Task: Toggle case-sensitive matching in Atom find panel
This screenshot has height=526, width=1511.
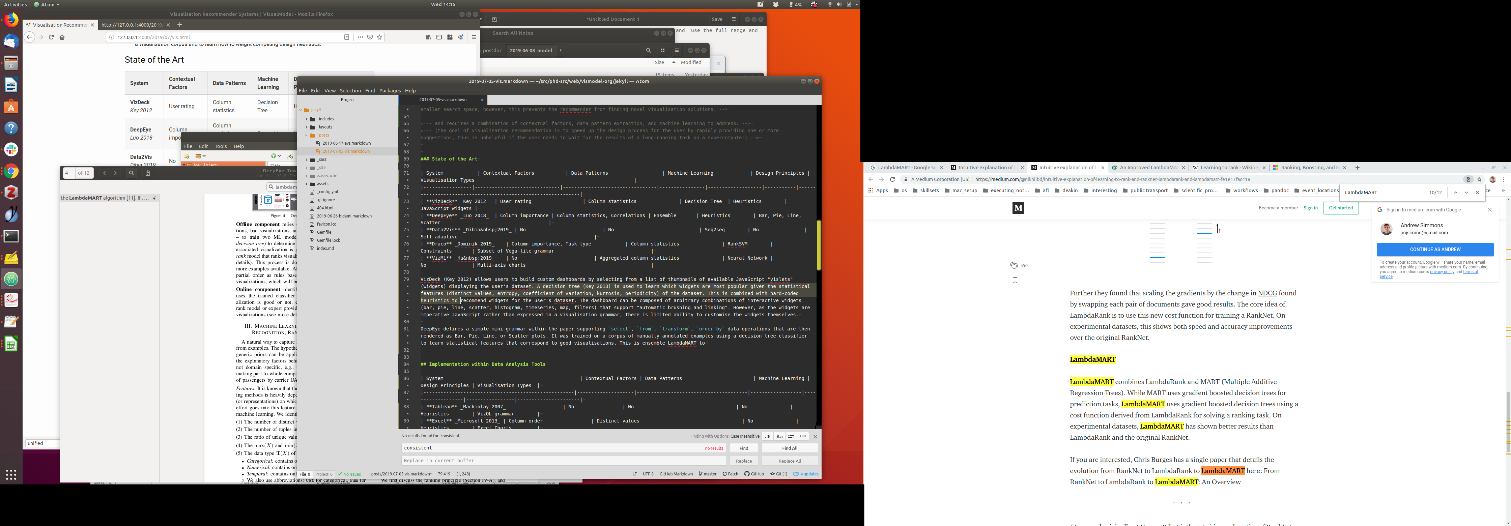Action: click(x=779, y=436)
